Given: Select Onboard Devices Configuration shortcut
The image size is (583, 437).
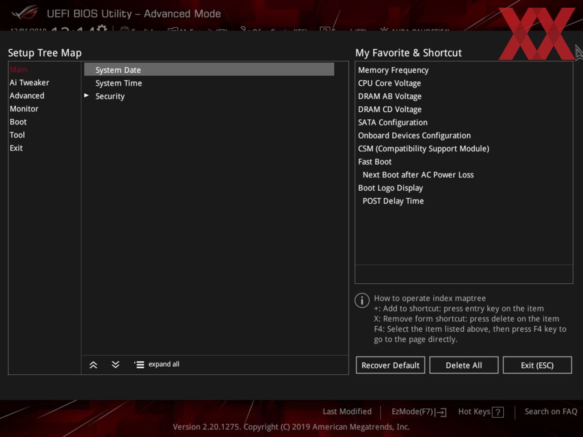Looking at the screenshot, I should 414,136.
